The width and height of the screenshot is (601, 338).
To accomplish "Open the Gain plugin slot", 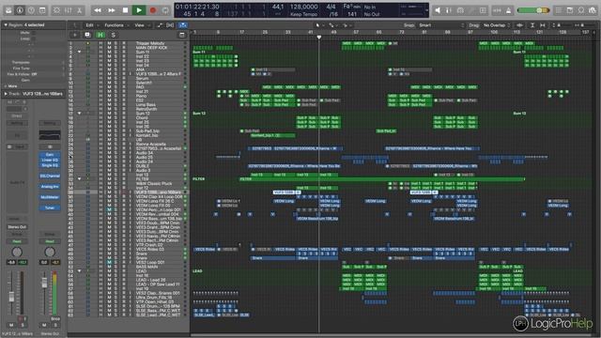I will pyautogui.click(x=50, y=154).
